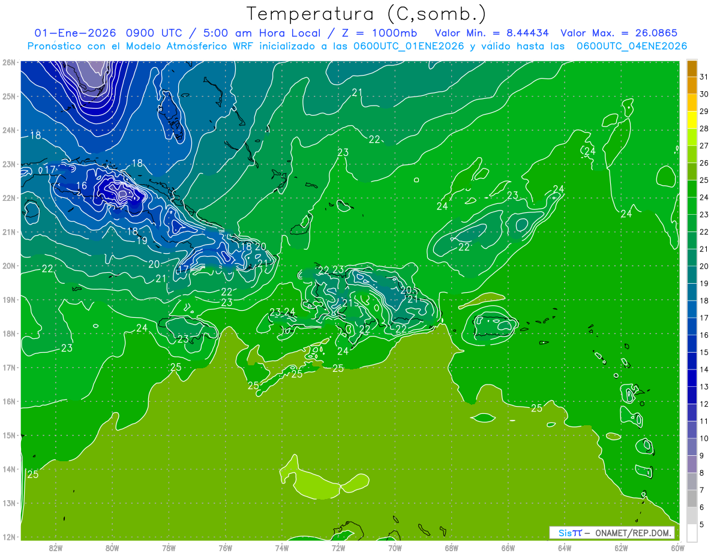Click the bright yellow swatch in the legend
Screen dimensions: 720x556
coord(692,121)
